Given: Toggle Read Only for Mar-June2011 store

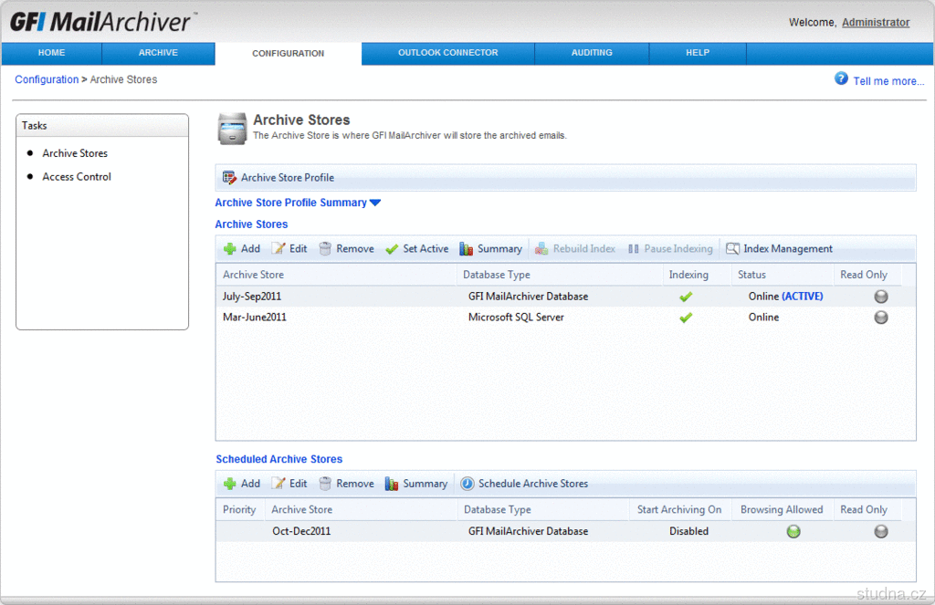Looking at the screenshot, I should click(x=881, y=318).
